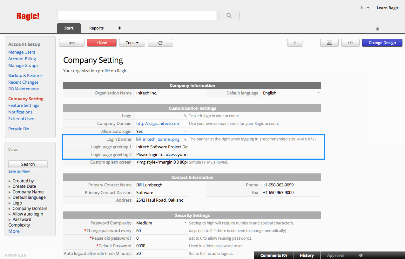Screen dimensions: 405x259
Task: Open the ragic.initech.com domain link
Action: pos(158,124)
